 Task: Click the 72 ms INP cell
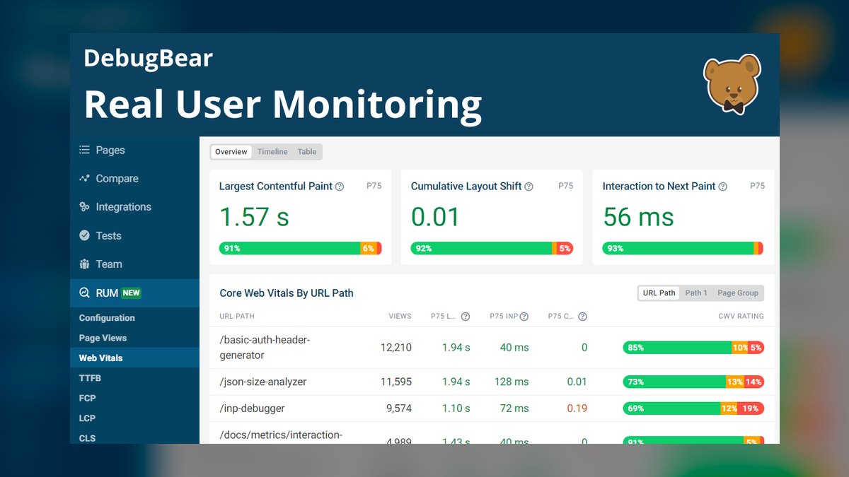(514, 408)
